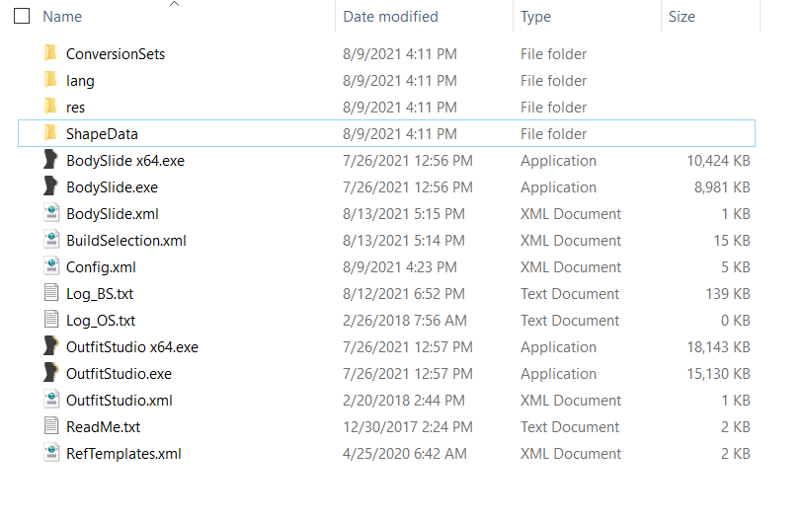Click the BuildSelection.xml document icon
803x520 pixels.
click(51, 239)
